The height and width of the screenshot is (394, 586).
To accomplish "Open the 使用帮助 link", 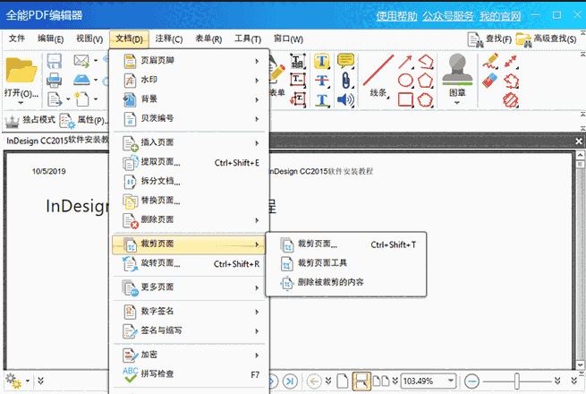I will (396, 16).
